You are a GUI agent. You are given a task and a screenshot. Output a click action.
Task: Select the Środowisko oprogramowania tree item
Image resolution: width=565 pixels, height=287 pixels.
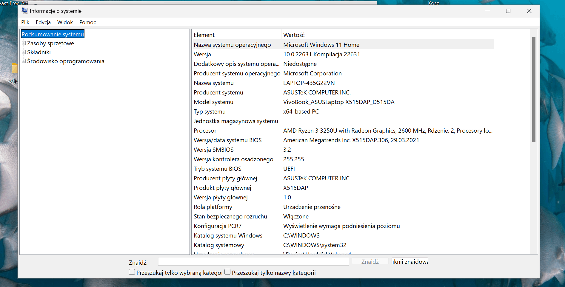point(66,61)
